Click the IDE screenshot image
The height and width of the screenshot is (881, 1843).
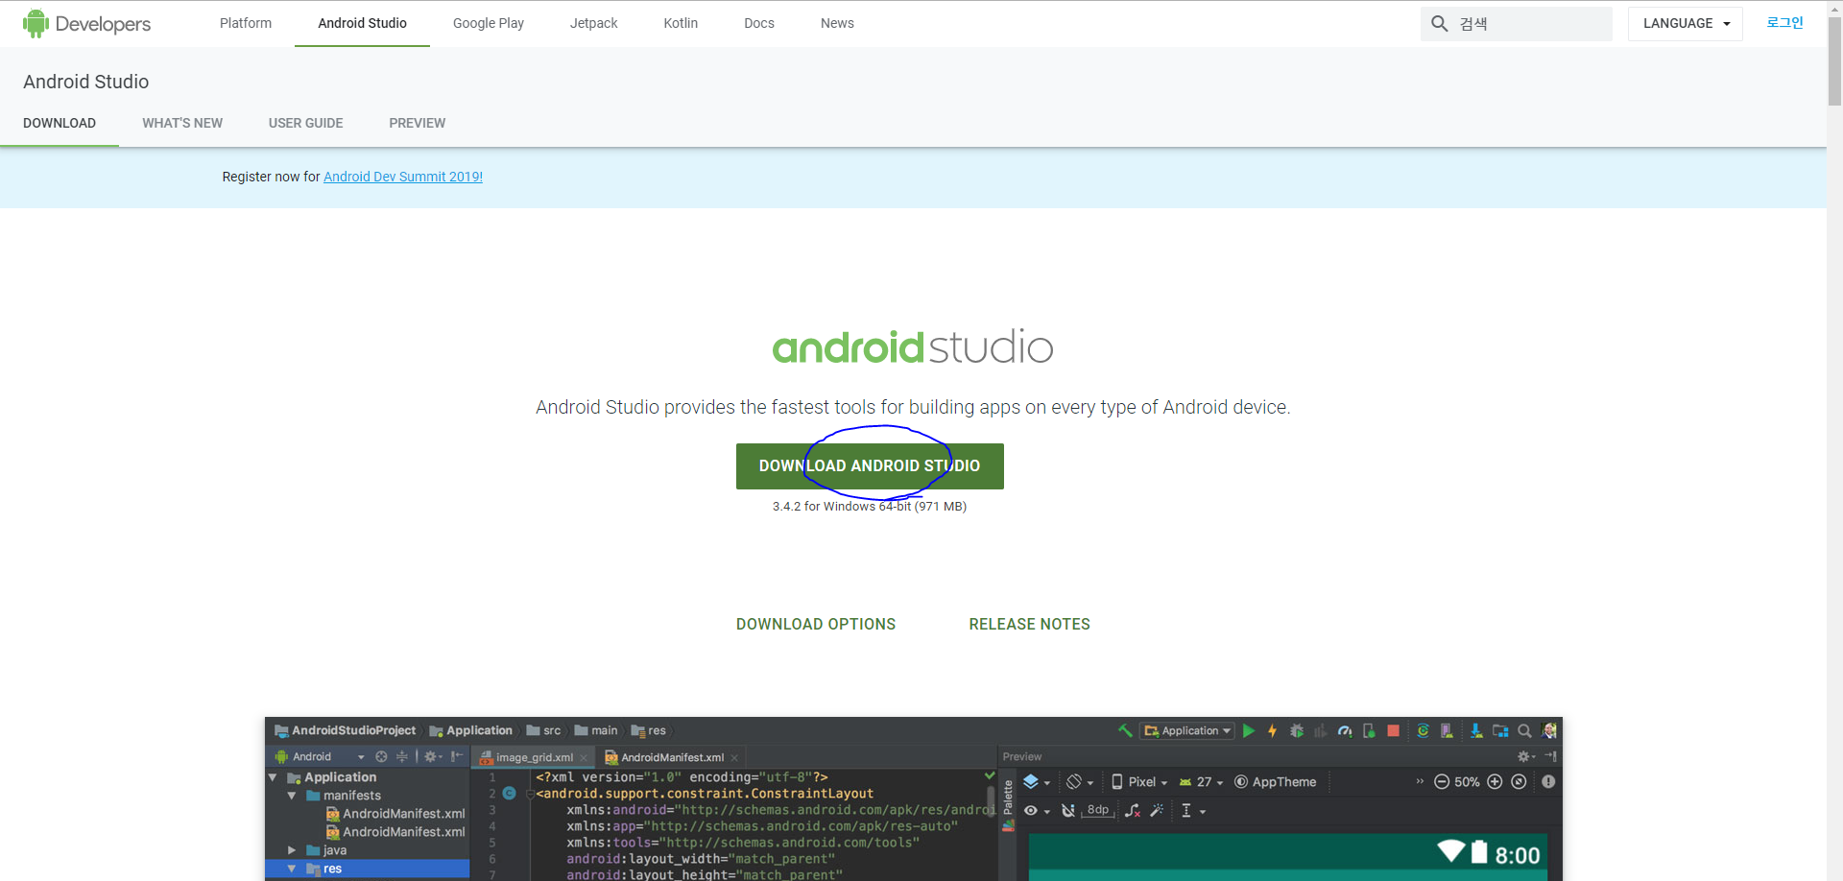[914, 798]
